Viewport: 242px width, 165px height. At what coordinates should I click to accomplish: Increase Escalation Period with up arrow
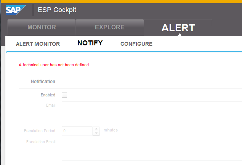click(96, 129)
